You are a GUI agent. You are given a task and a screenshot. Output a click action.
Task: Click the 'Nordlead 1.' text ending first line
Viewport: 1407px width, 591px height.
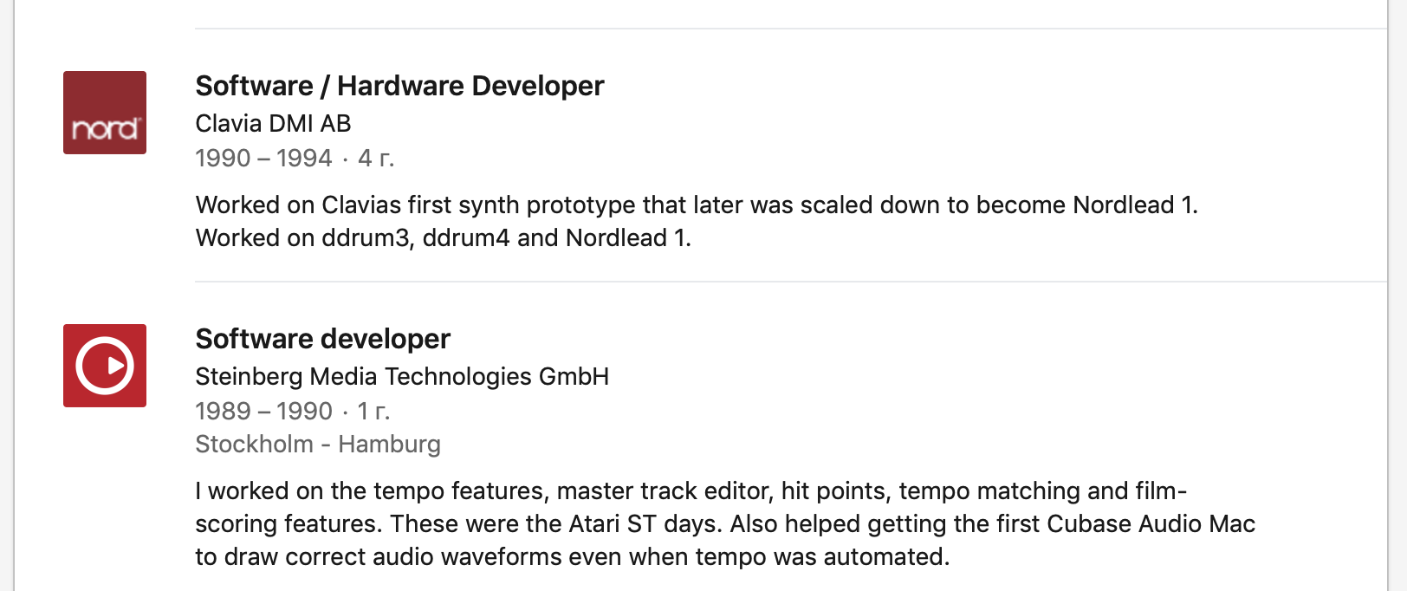click(1135, 205)
